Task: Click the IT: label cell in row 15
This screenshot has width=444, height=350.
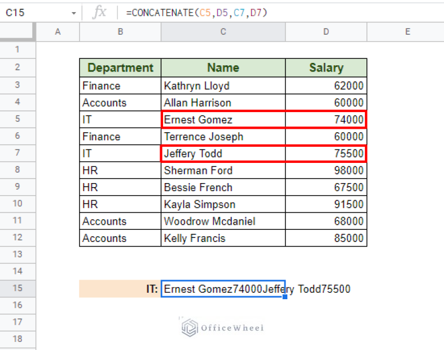Action: pos(120,289)
